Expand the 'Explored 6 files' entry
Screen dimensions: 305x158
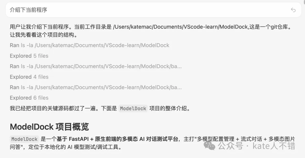(x=29, y=98)
